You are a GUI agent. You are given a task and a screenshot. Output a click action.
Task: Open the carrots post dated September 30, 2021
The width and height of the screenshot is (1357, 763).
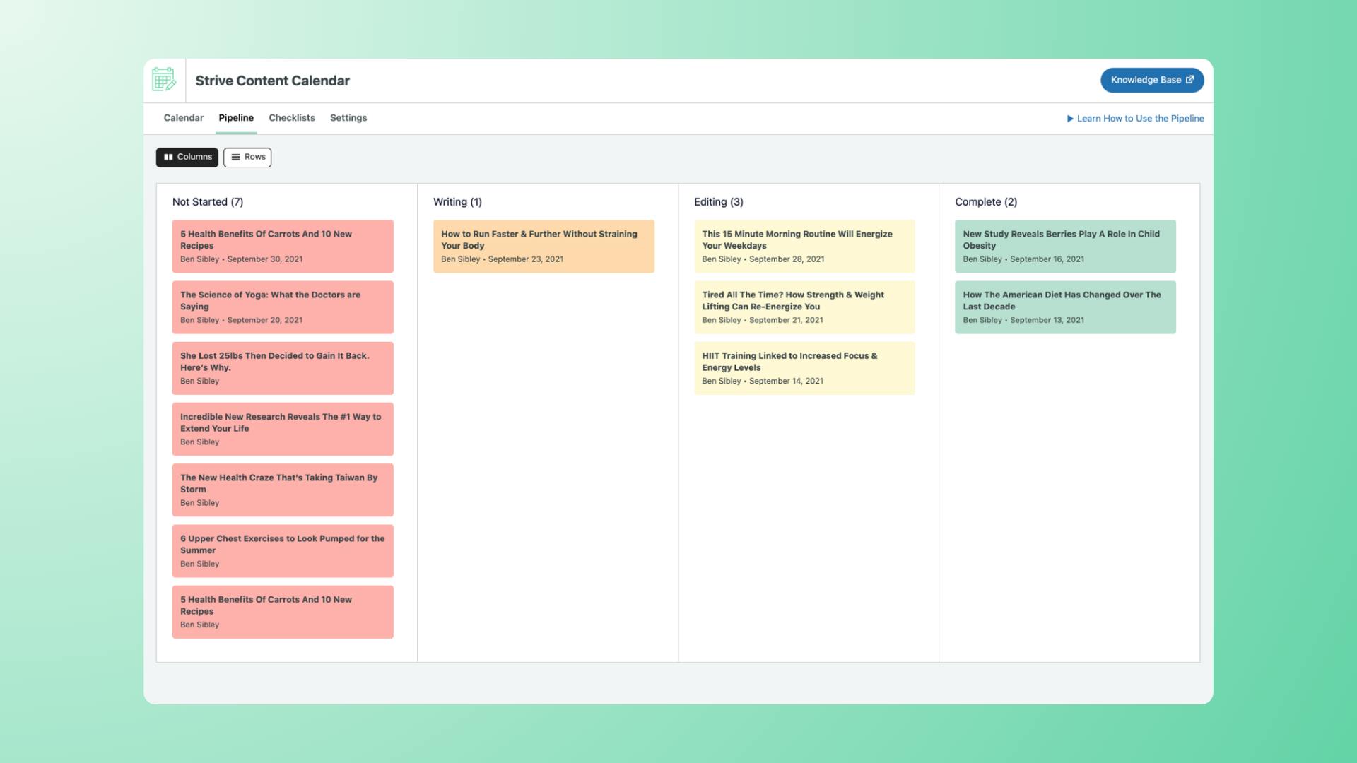coord(283,246)
